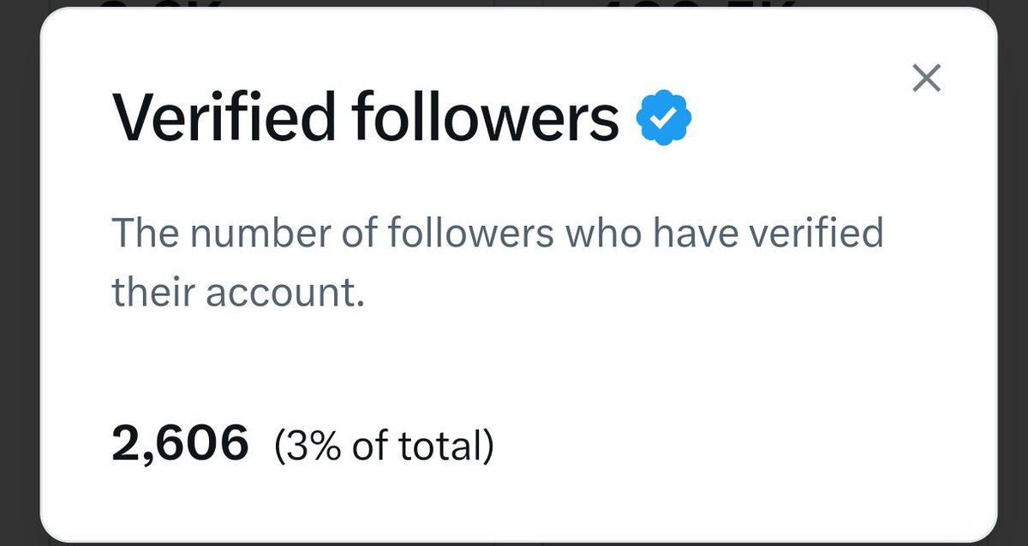Close the Verified followers popup

[926, 79]
